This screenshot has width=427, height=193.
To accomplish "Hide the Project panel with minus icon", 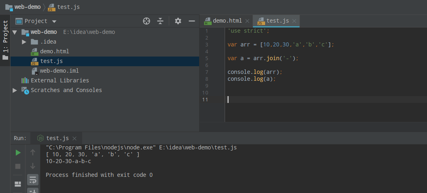I will tap(192, 21).
